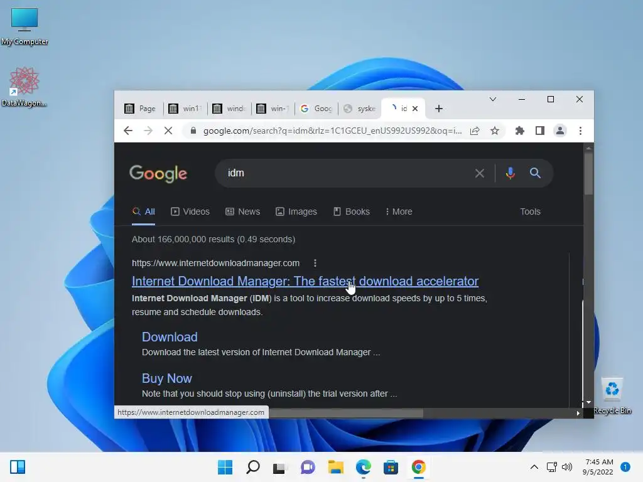Viewport: 643px width, 482px height.
Task: Start Google voice search with microphone
Action: [510, 173]
